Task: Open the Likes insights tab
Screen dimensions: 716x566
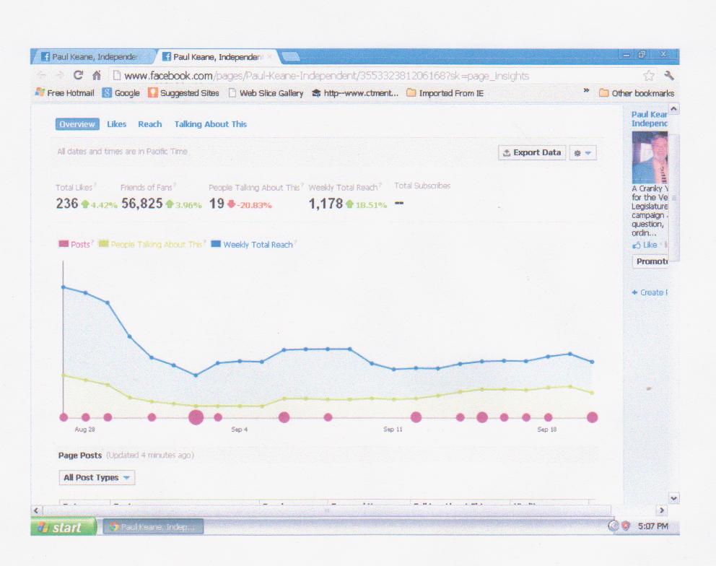Action: point(116,124)
